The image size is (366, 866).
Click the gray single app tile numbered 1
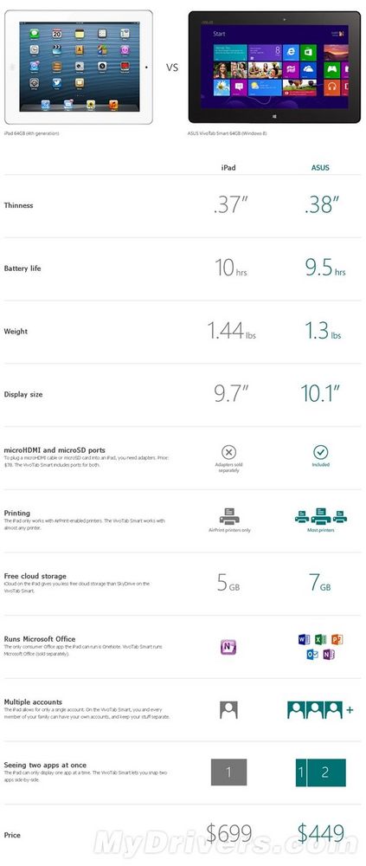tap(228, 772)
